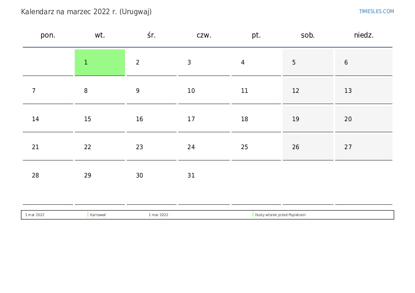Select Saturday day 19
415x293 pixels.
pos(308,119)
